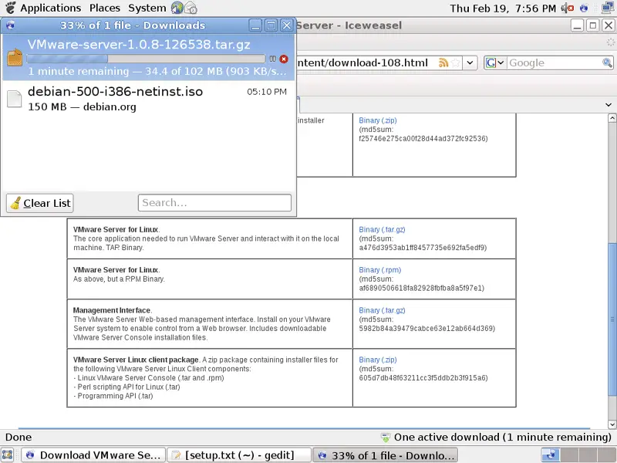Click the date and time clock
617x463 pixels.
[x=503, y=8]
